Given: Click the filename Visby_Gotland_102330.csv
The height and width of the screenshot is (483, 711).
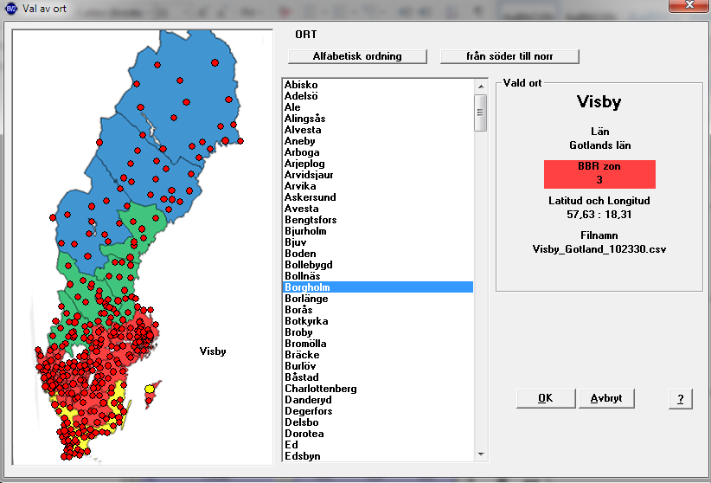Looking at the screenshot, I should tap(599, 249).
